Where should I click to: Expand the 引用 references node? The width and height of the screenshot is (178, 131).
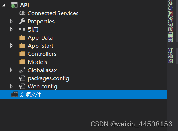pyautogui.click(x=11, y=29)
